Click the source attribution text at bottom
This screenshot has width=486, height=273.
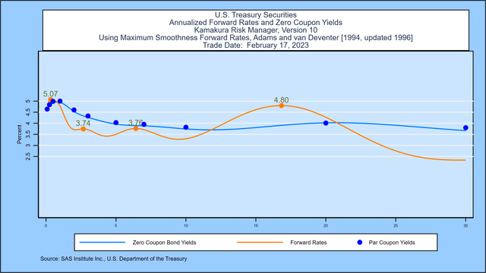pyautogui.click(x=113, y=259)
